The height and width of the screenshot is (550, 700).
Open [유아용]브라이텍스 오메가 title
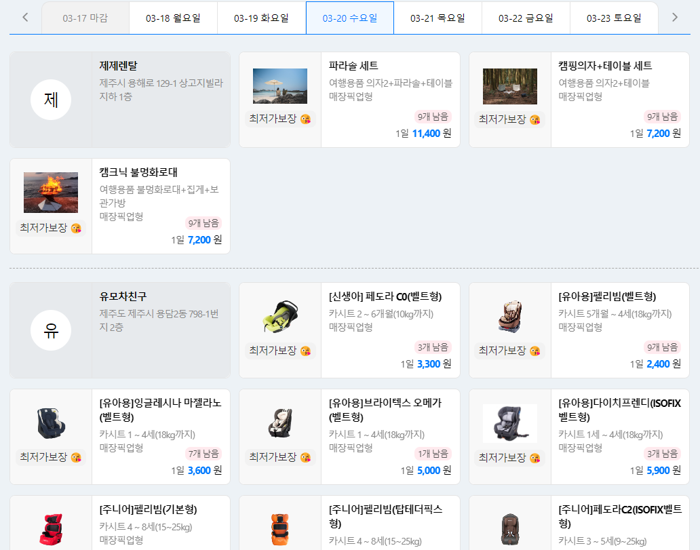click(385, 410)
